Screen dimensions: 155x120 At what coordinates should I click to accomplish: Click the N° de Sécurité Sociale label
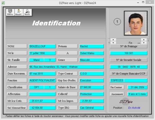click(129, 60)
